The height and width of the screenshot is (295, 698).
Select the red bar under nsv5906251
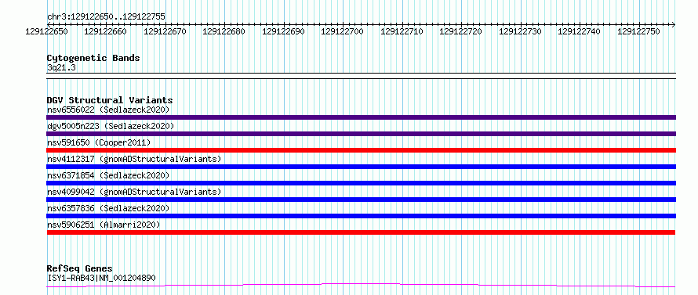361,232
